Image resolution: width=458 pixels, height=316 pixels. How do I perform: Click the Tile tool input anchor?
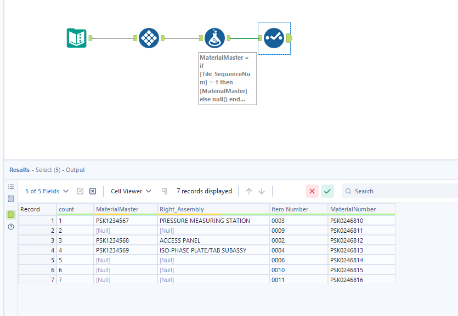[135, 38]
